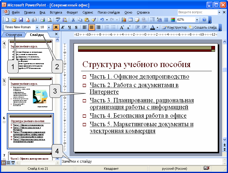
Task: Decrease the font size
Action: point(129,27)
